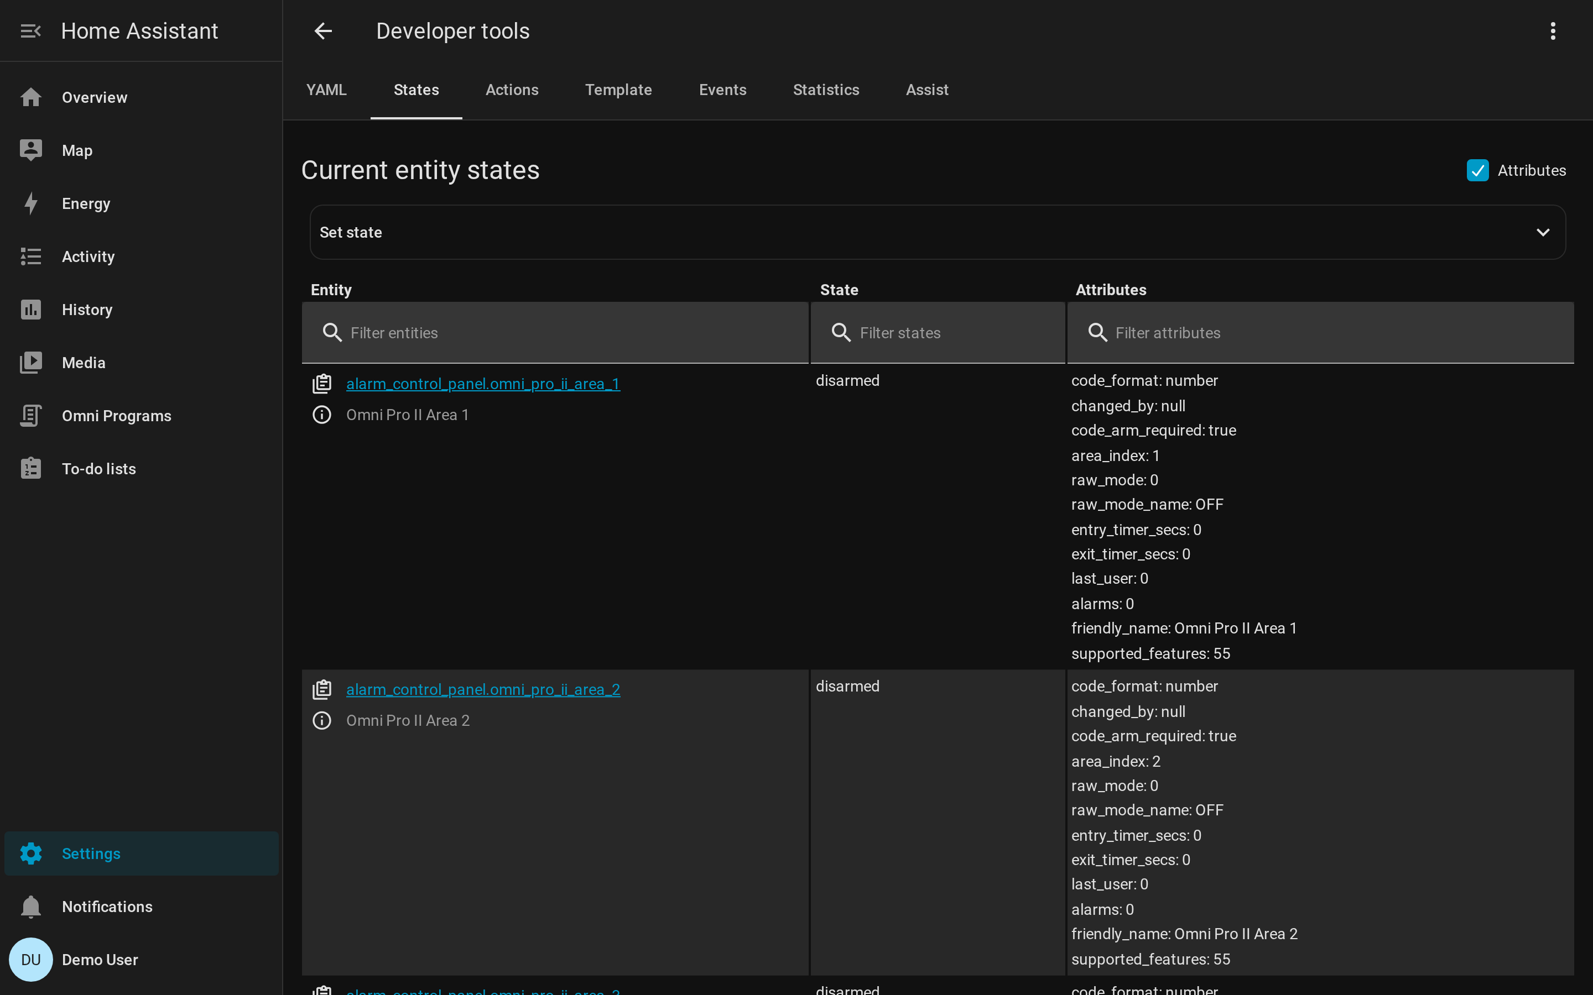
Task: Open Settings from the sidebar
Action: tap(142, 853)
